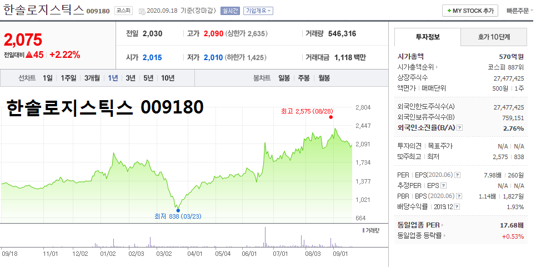Click the 저가 value 2,010

tap(214, 57)
